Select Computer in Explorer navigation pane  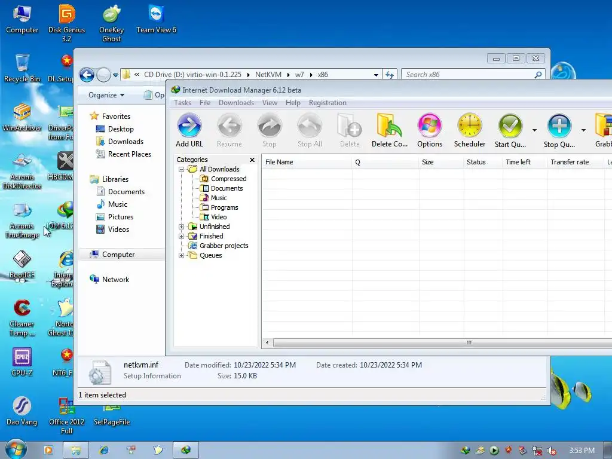(118, 255)
